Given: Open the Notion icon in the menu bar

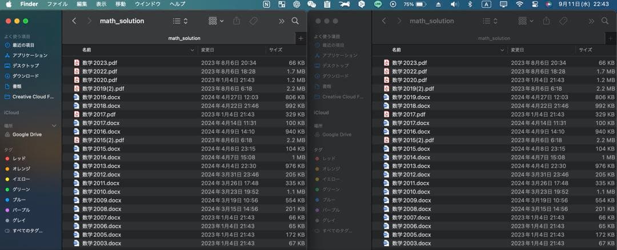Looking at the screenshot, I should [267, 4].
